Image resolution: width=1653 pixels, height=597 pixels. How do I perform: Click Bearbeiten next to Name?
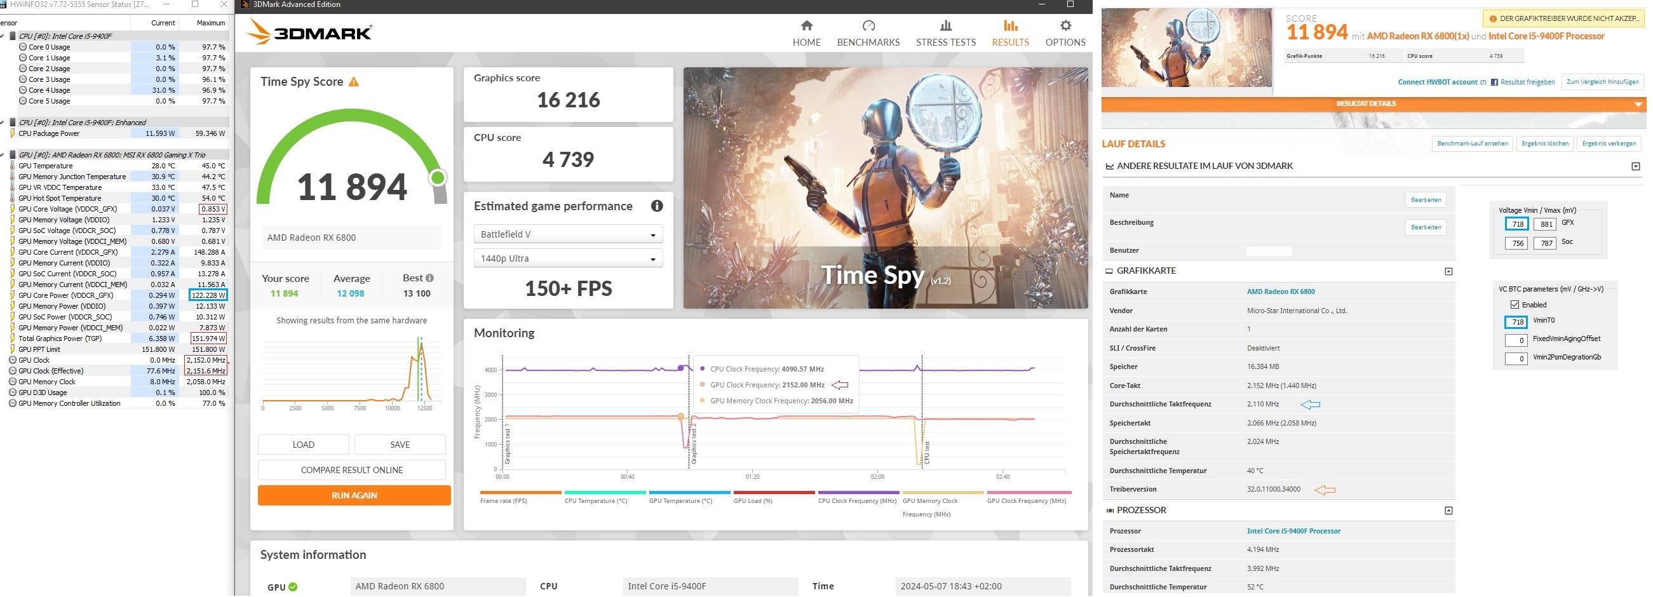coord(1425,200)
